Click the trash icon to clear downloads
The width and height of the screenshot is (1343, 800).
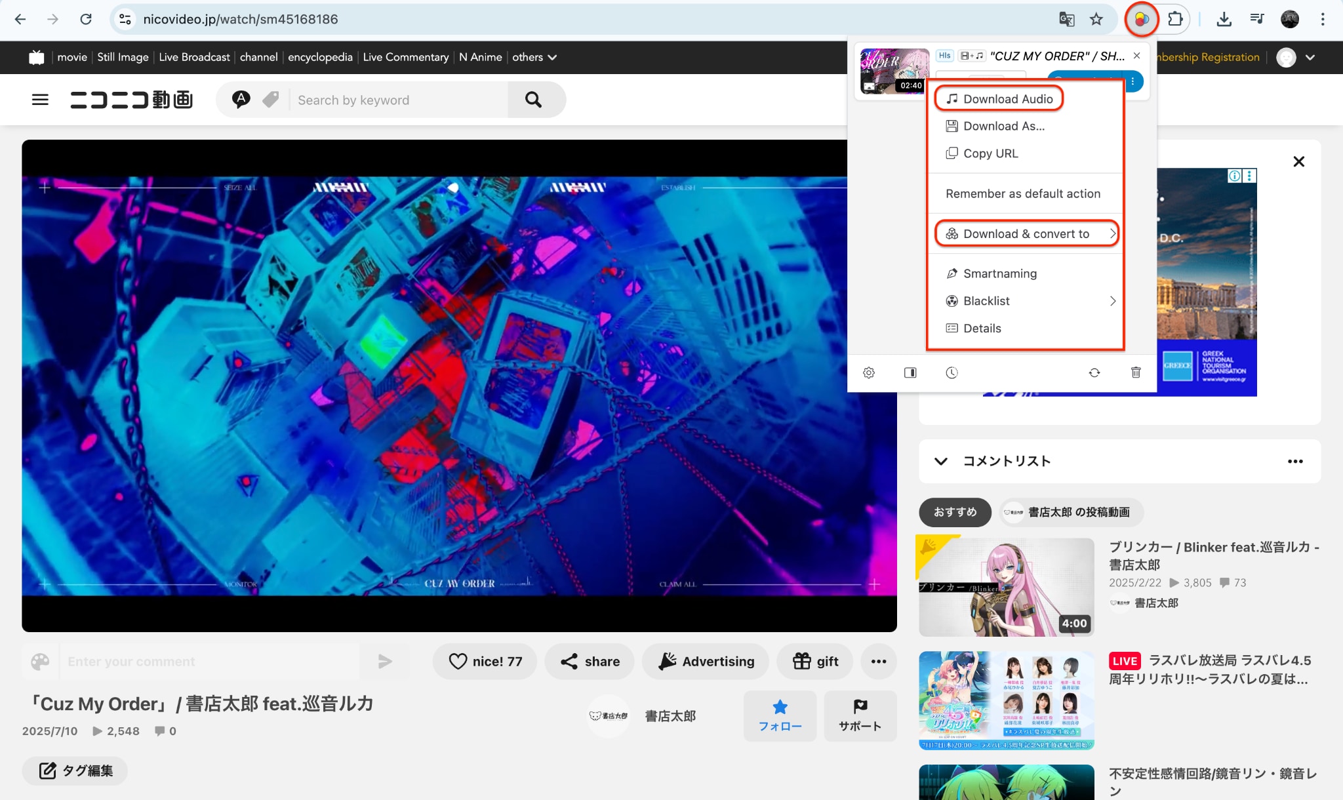[x=1136, y=372]
